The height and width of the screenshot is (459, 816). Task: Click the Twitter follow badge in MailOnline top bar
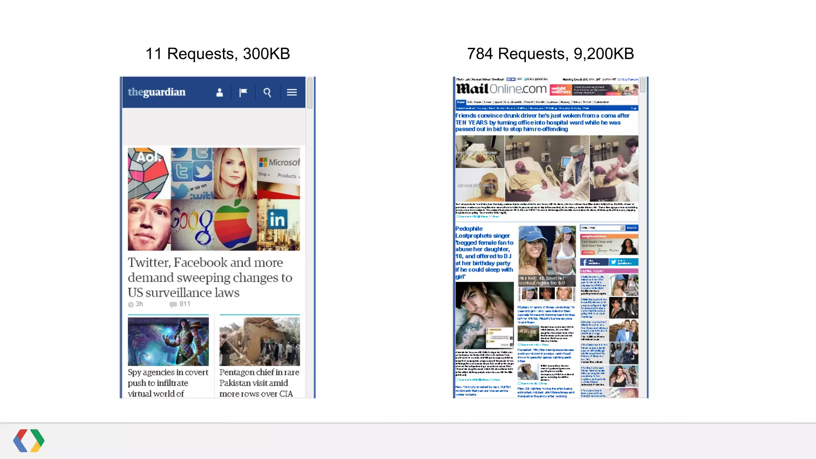pyautogui.click(x=536, y=79)
